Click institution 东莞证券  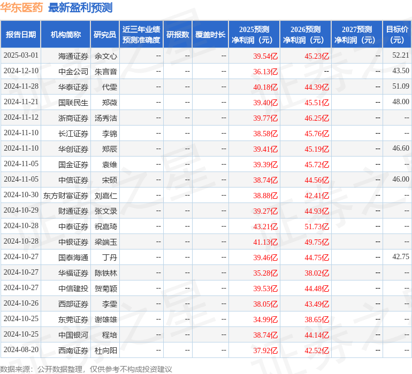73,319
